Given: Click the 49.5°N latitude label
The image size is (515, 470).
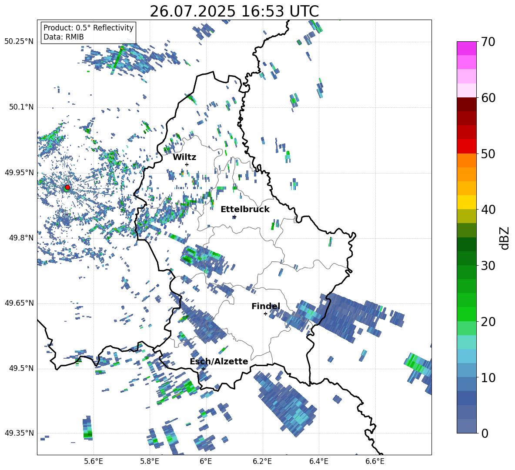Looking at the screenshot, I should tap(21, 369).
